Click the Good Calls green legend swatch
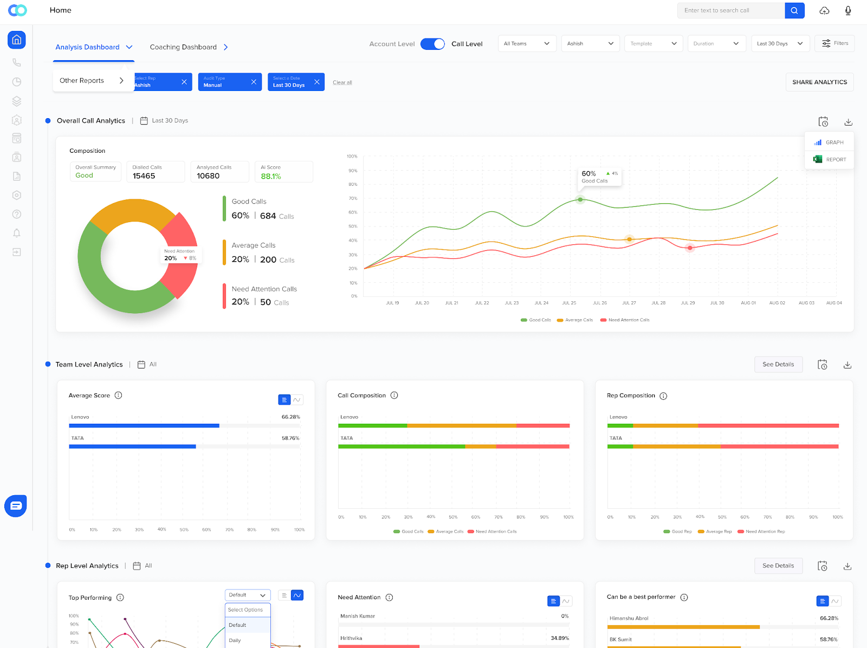This screenshot has height=648, width=867. click(523, 320)
